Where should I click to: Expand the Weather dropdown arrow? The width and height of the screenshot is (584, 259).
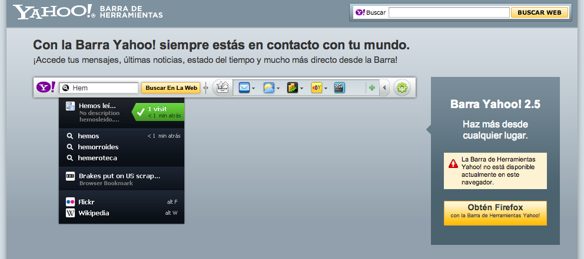(277, 89)
